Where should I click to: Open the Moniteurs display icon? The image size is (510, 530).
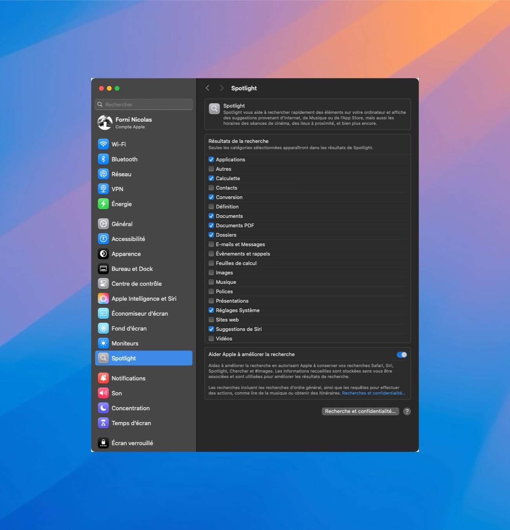pos(103,343)
